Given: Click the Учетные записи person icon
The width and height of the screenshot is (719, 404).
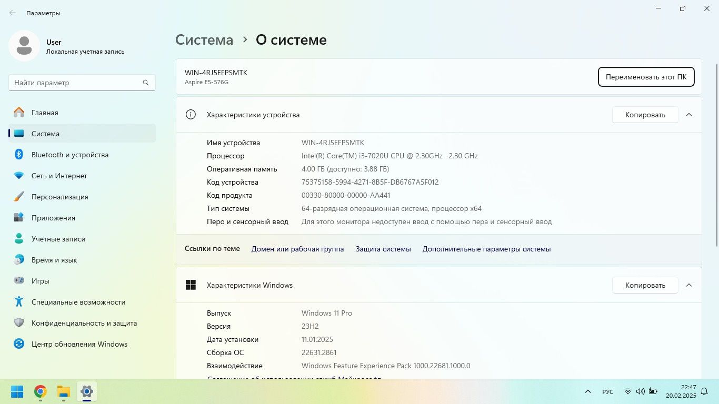Looking at the screenshot, I should tap(19, 238).
